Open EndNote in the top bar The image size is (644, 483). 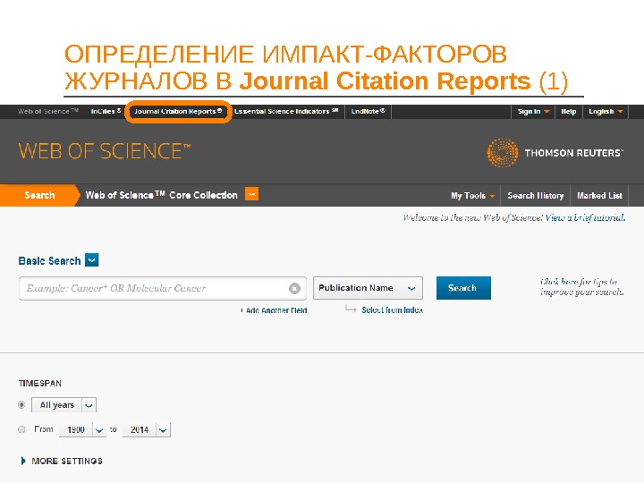[368, 111]
